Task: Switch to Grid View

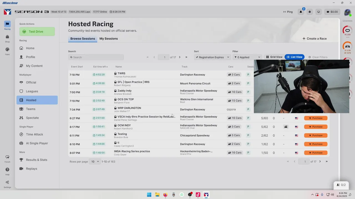Action: click(274, 57)
